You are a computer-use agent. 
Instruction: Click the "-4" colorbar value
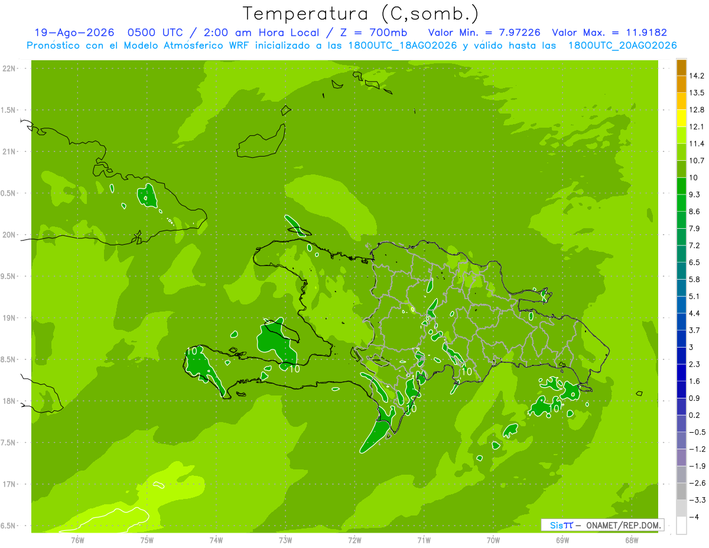click(694, 517)
